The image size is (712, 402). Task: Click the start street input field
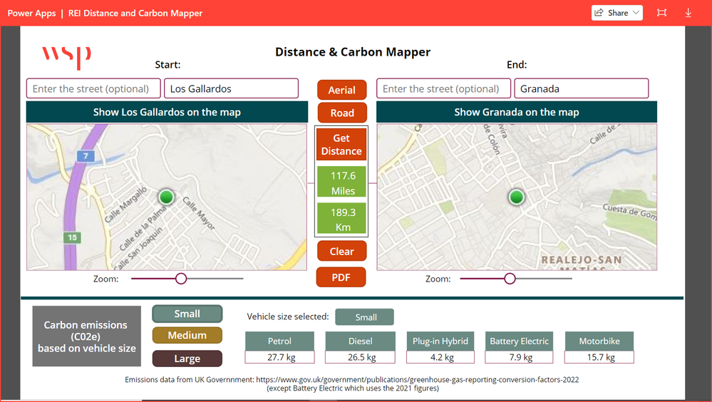pos(93,88)
